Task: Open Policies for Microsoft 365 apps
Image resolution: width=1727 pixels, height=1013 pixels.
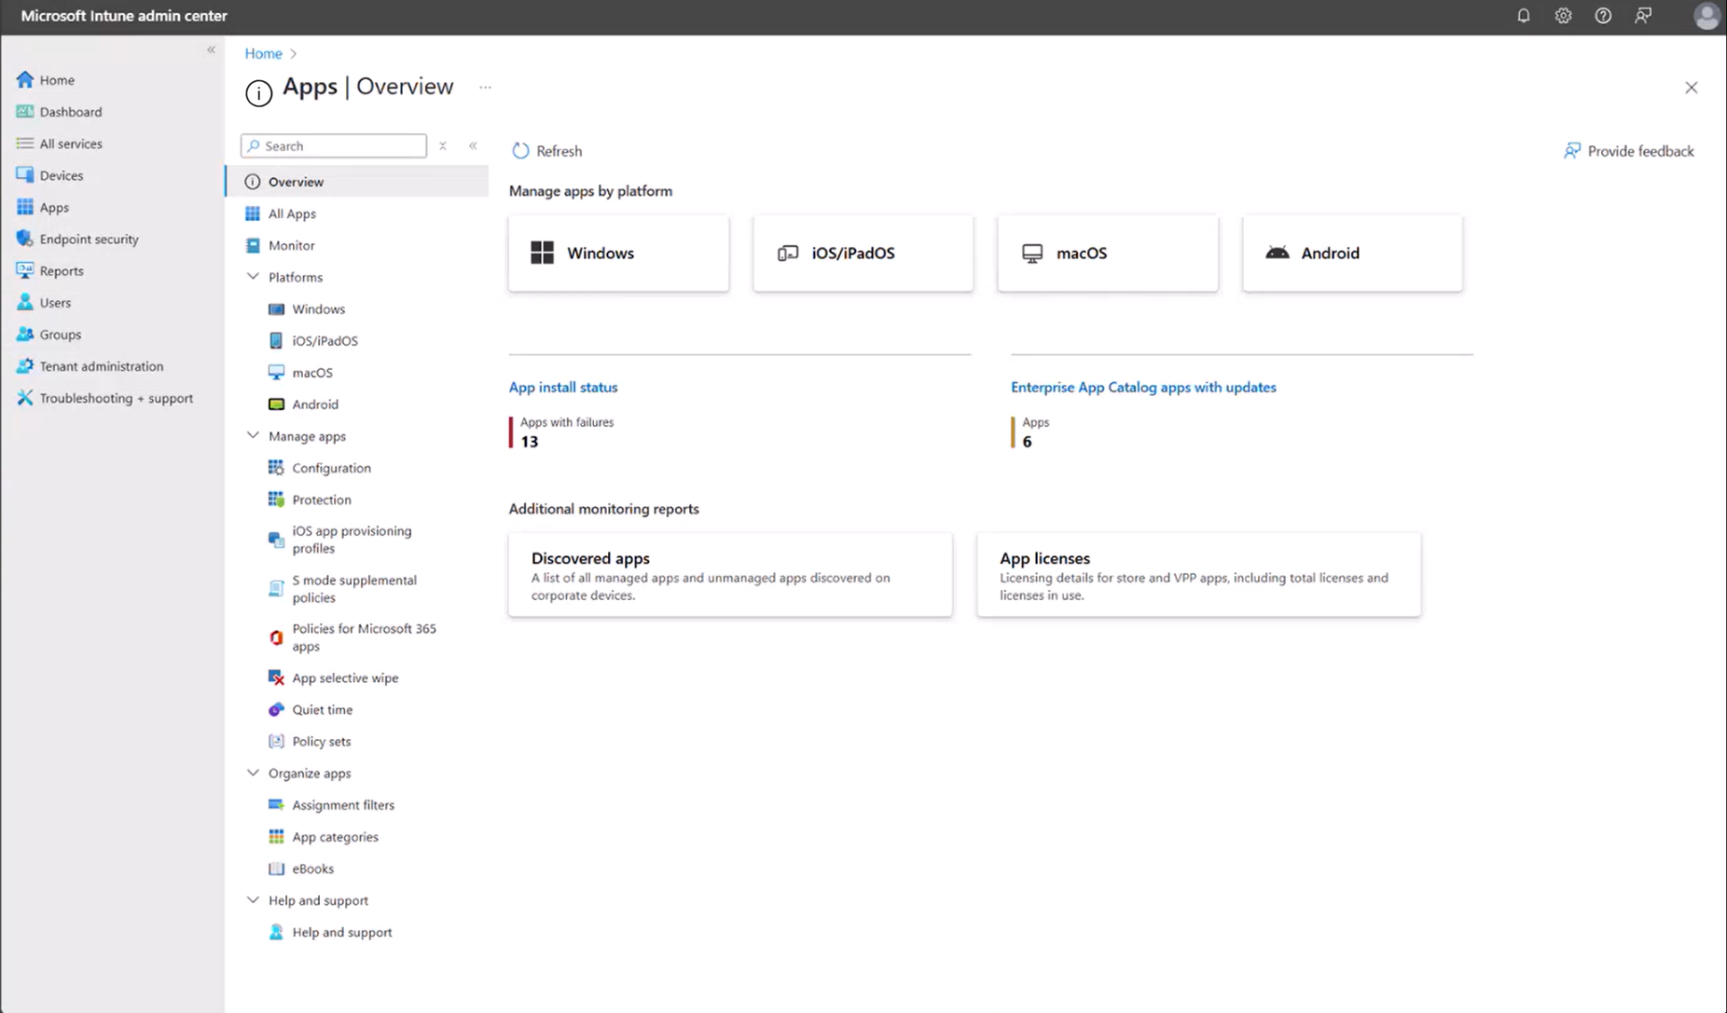Action: (364, 637)
